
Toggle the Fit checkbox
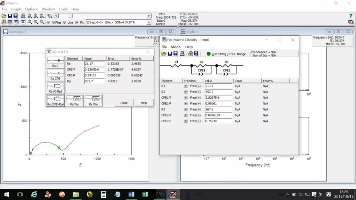coord(77,22)
